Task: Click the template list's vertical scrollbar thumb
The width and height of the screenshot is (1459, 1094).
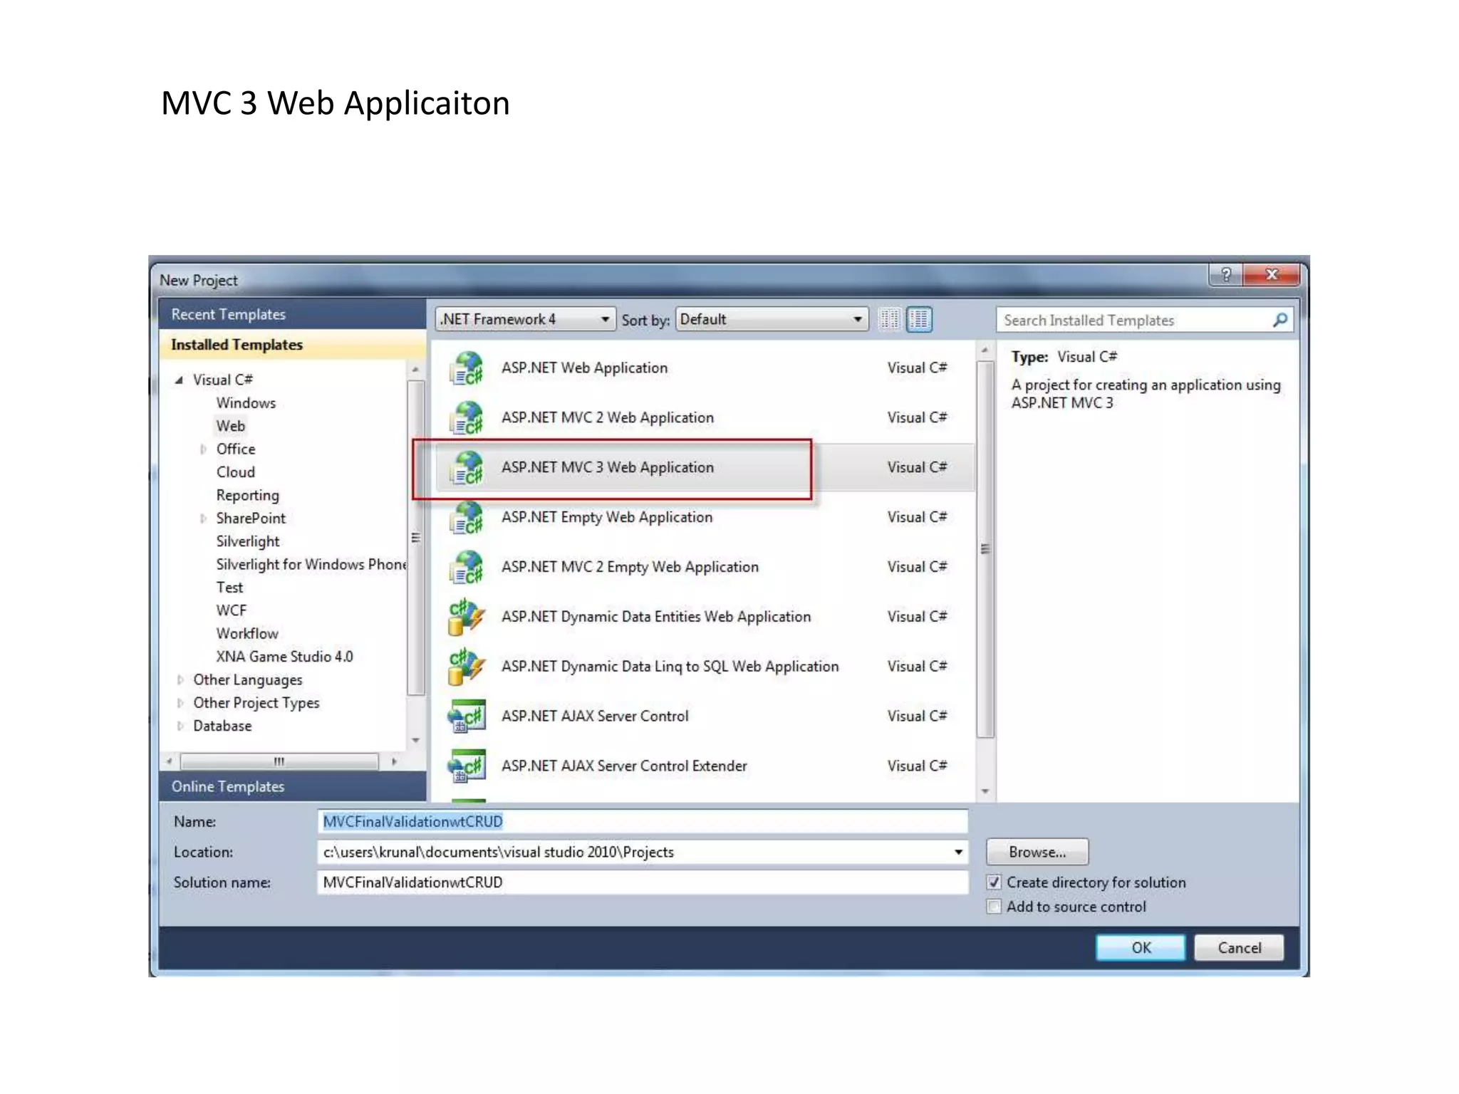Action: [985, 548]
